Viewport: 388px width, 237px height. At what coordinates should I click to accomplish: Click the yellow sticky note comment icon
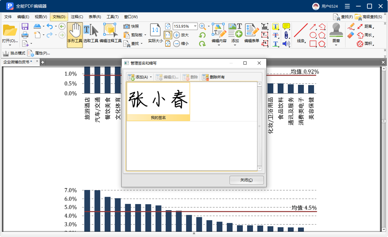pyautogui.click(x=286, y=26)
